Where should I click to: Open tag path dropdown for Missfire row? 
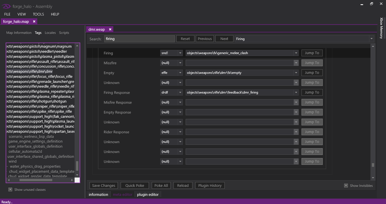coord(296,63)
